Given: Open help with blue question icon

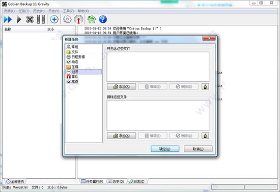Looking at the screenshot, I should pyautogui.click(x=103, y=19).
